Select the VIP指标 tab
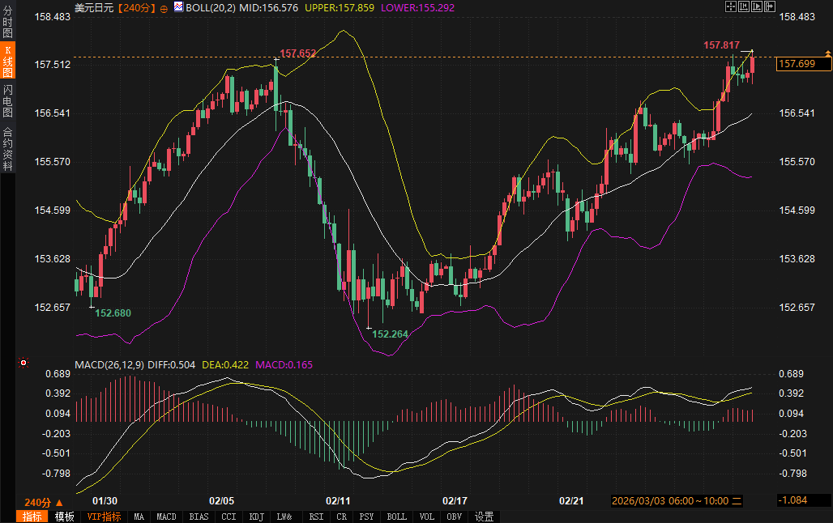The width and height of the screenshot is (833, 523). [104, 517]
